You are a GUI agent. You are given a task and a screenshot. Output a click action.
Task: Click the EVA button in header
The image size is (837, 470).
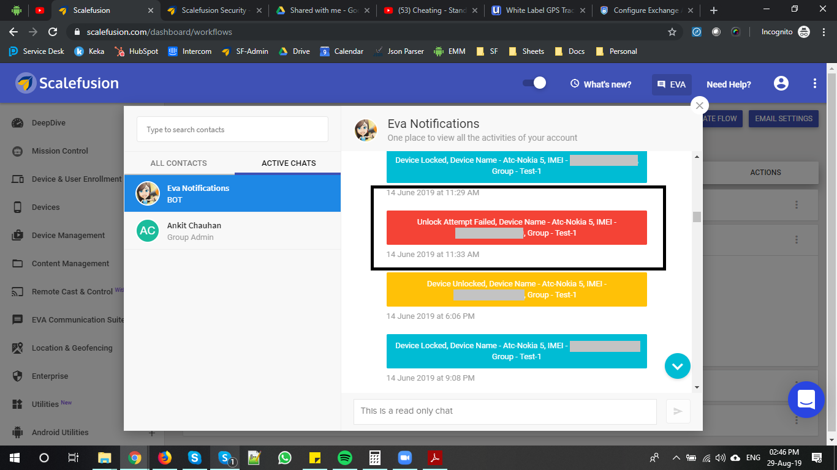[672, 84]
